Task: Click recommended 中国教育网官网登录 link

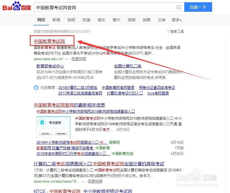Action: (x=118, y=88)
